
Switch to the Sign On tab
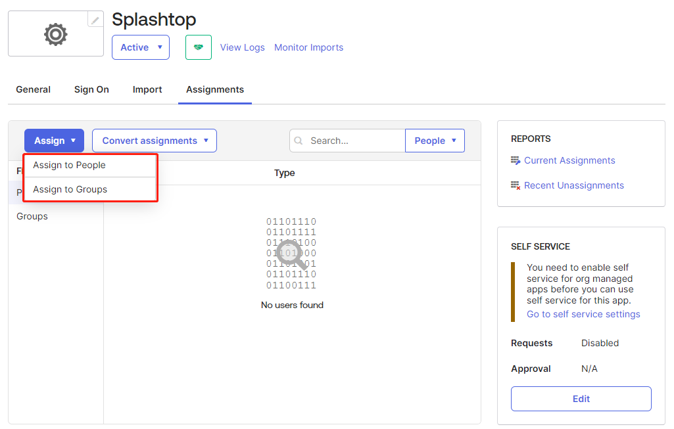click(91, 89)
